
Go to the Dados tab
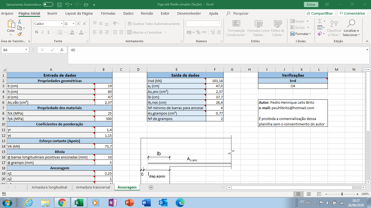coord(128,13)
